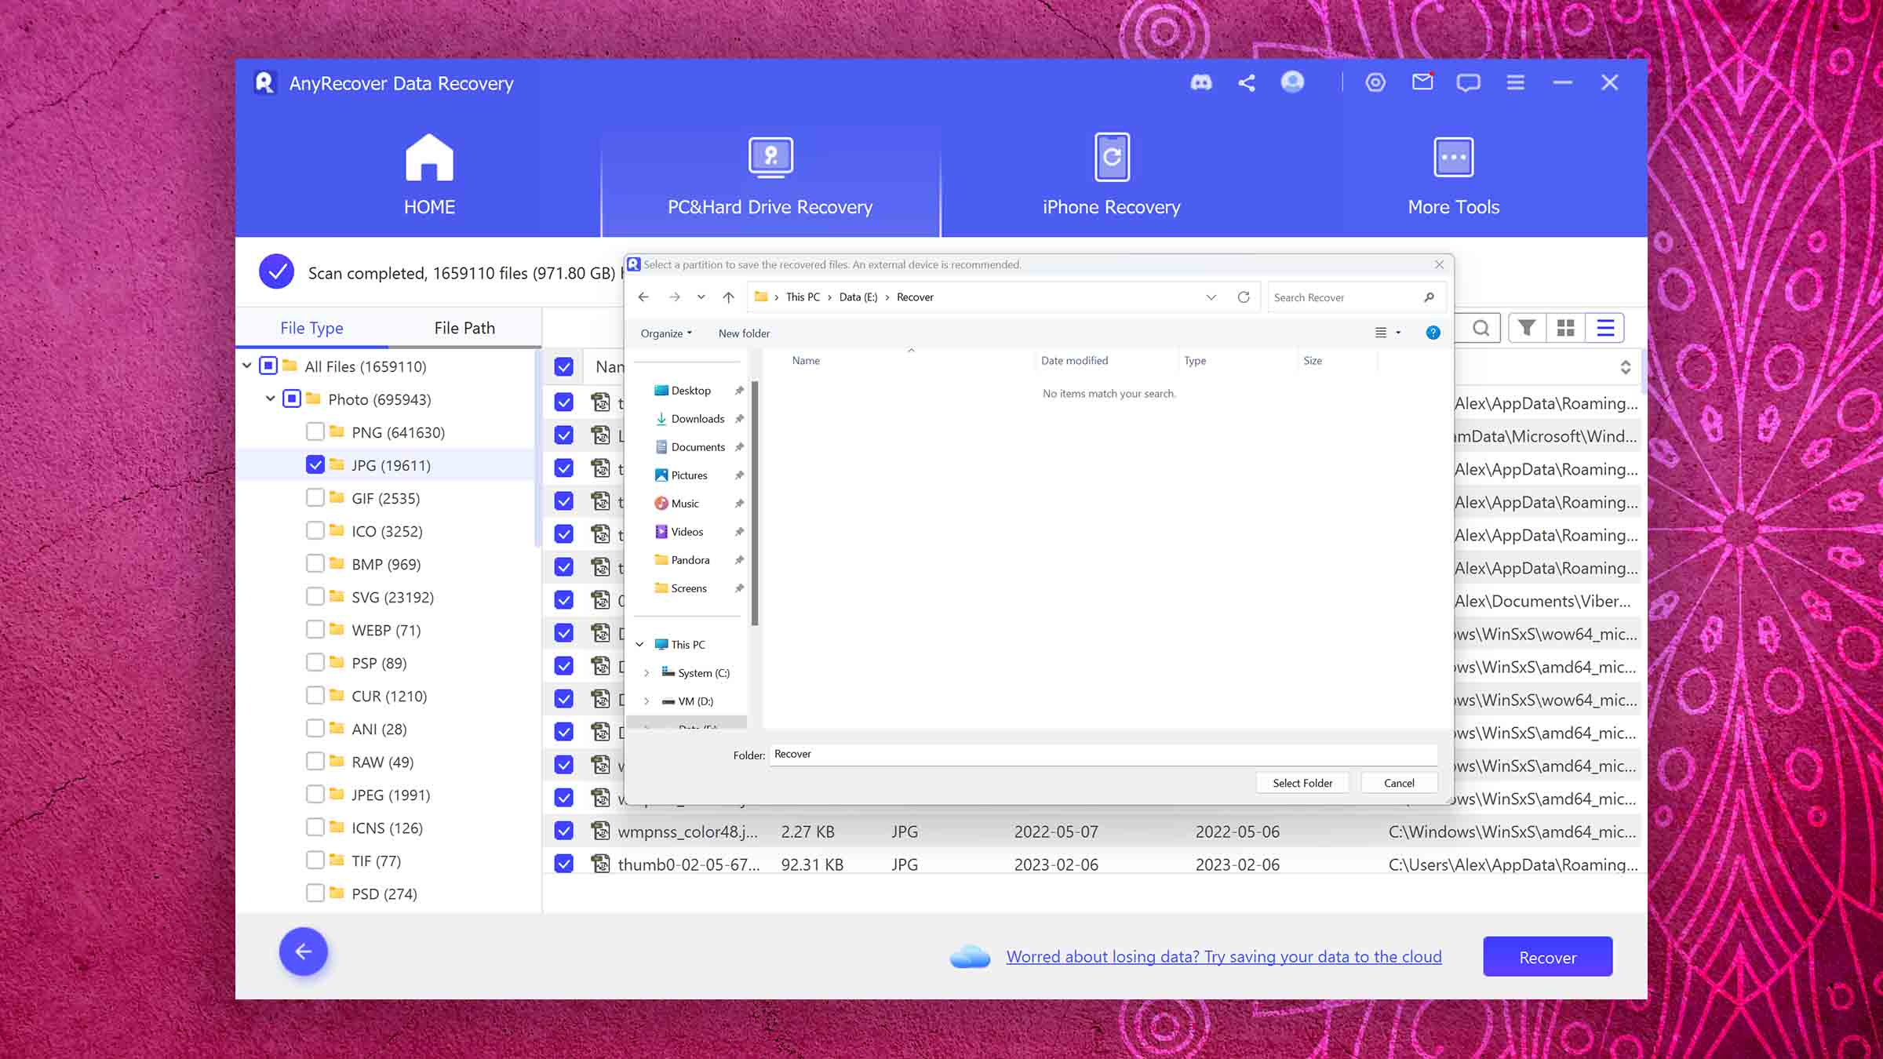Collapse This PC in navigation pane
This screenshot has width=1883, height=1059.
(x=639, y=645)
